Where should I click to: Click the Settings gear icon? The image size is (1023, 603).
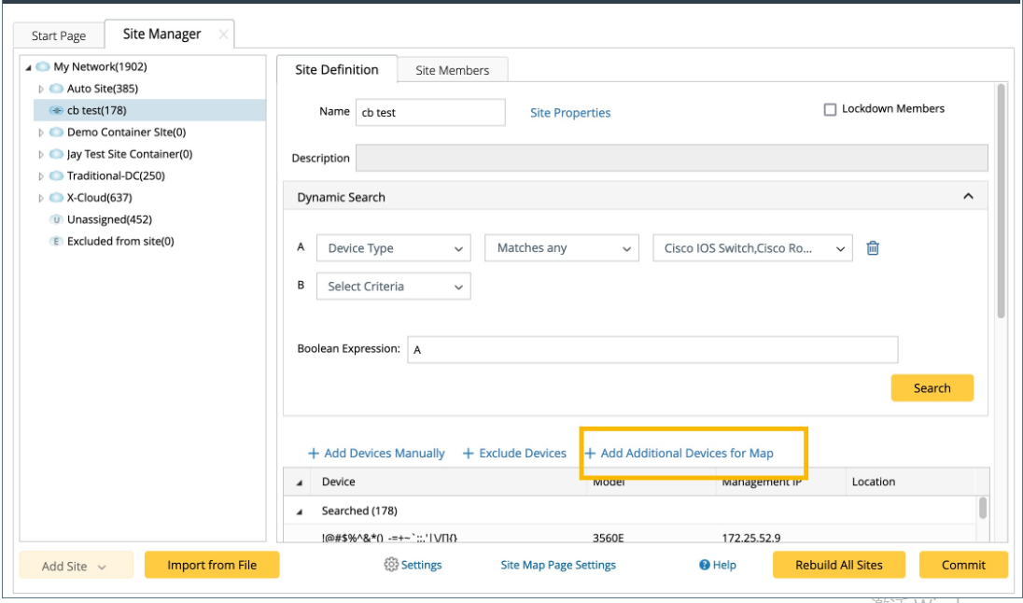tap(391, 565)
